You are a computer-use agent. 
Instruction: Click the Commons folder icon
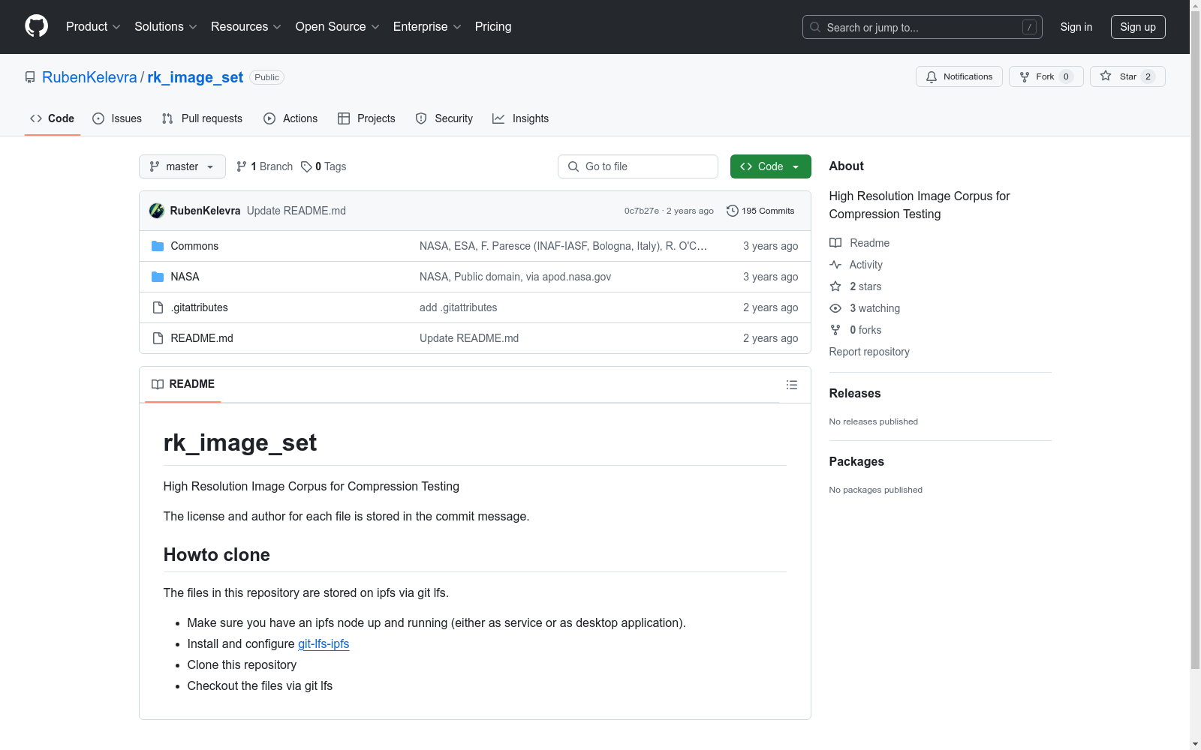[x=158, y=246]
